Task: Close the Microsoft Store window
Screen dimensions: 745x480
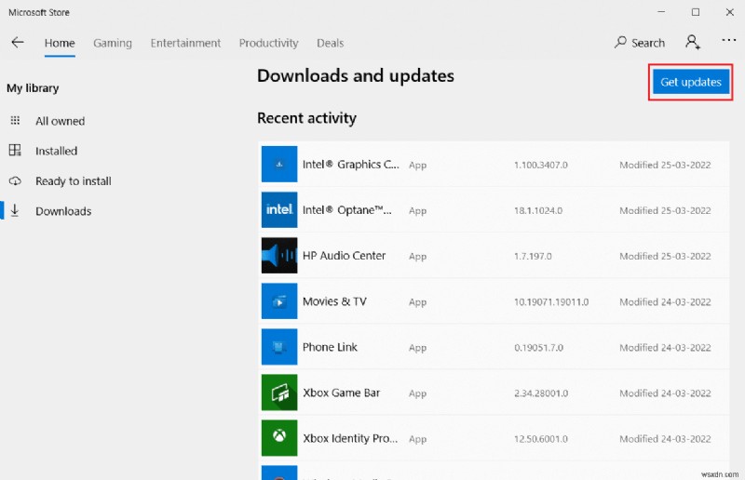Action: [730, 12]
